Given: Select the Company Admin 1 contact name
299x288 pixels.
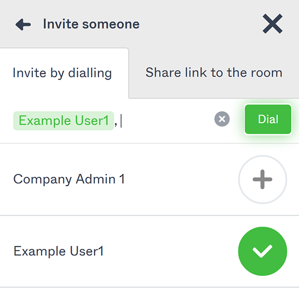Looking at the screenshot, I should (x=69, y=179).
